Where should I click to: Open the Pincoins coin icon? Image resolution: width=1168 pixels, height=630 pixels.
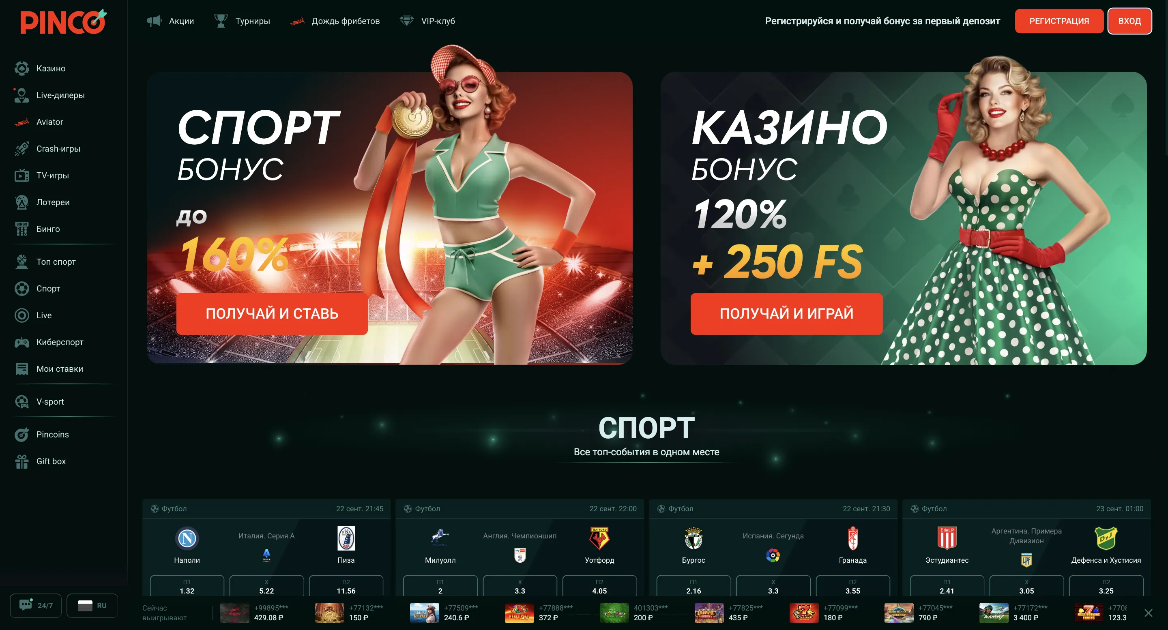[22, 435]
